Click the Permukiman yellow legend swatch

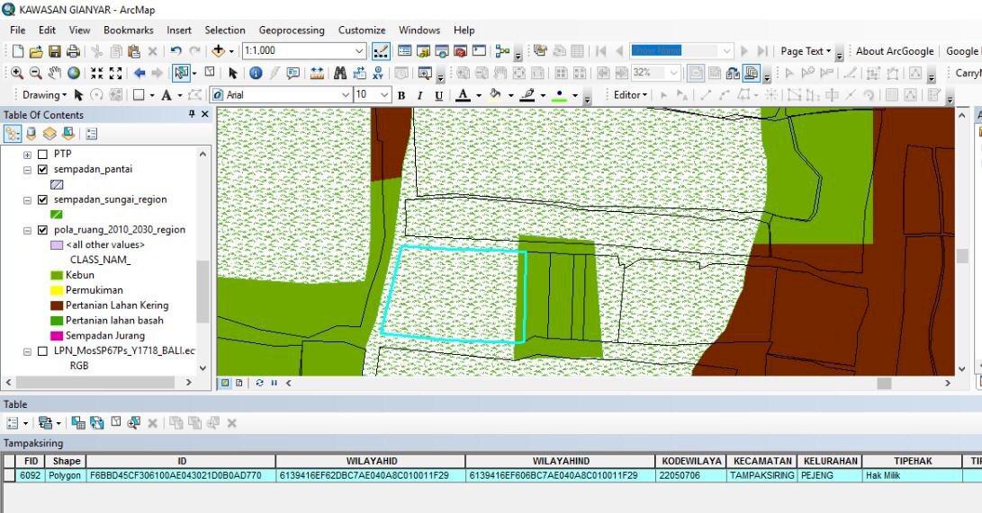[x=57, y=290]
